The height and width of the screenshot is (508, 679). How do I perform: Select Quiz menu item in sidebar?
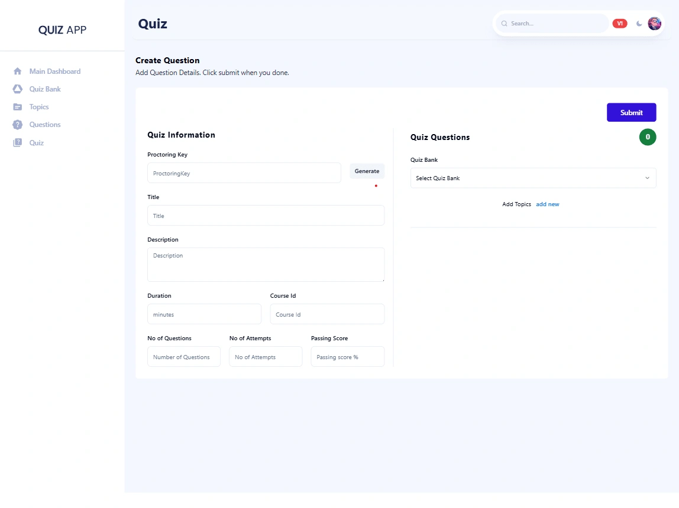coord(37,143)
